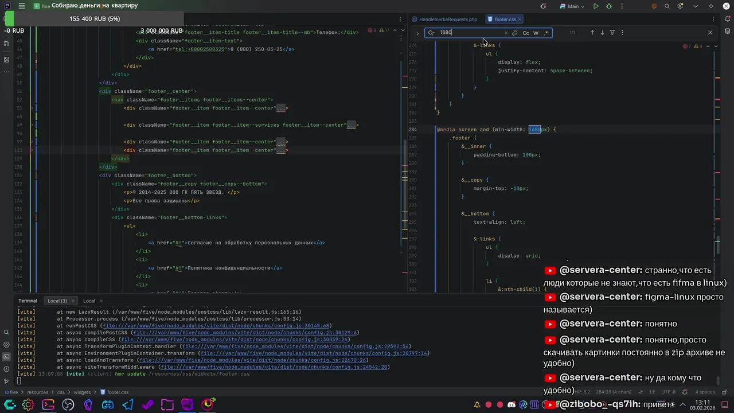
Task: Toggle Words search option
Action: pyautogui.click(x=536, y=33)
